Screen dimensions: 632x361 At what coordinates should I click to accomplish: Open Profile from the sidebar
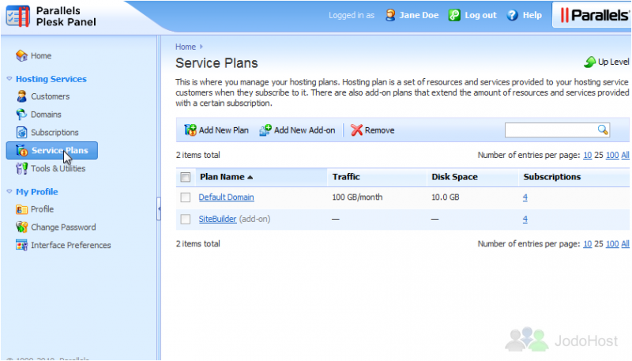tap(43, 209)
